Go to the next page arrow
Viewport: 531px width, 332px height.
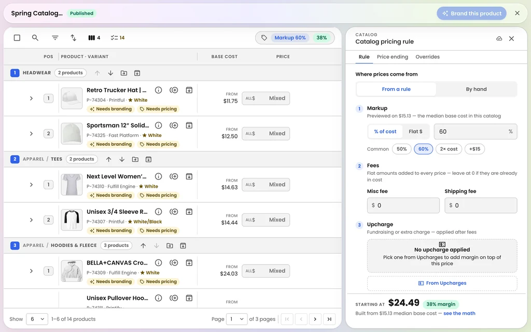tap(315, 319)
